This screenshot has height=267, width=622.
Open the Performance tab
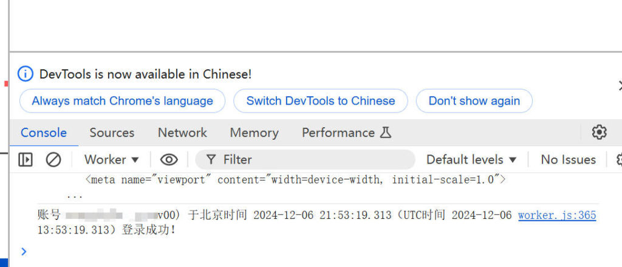click(346, 133)
